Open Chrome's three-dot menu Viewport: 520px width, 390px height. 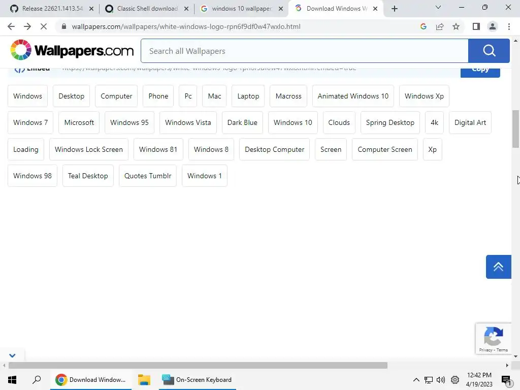coord(509,26)
